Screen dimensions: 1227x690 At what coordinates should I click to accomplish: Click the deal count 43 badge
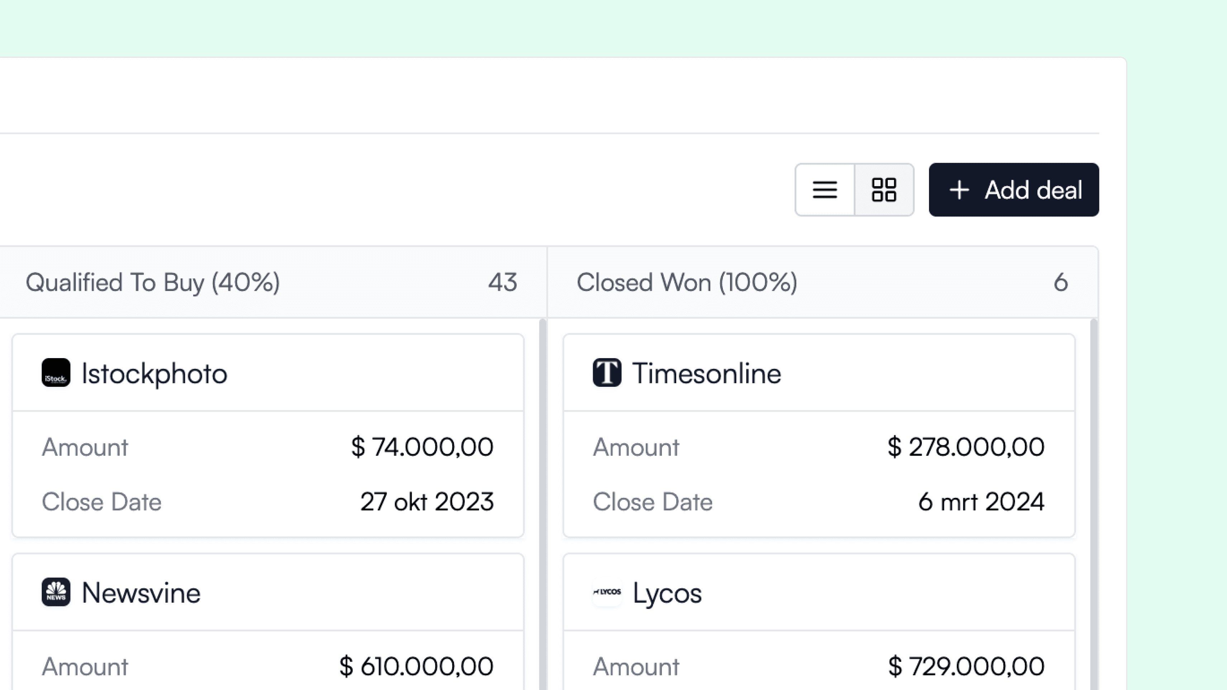point(502,282)
